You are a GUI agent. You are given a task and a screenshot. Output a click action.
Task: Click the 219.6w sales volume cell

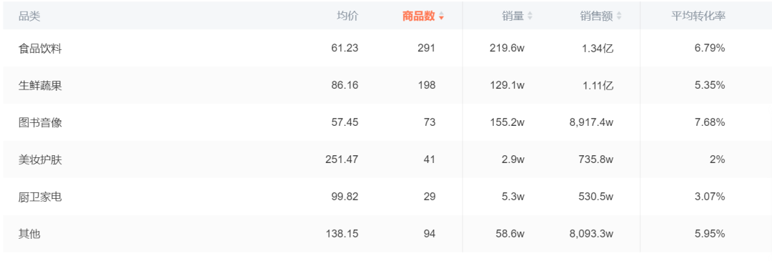click(x=507, y=48)
